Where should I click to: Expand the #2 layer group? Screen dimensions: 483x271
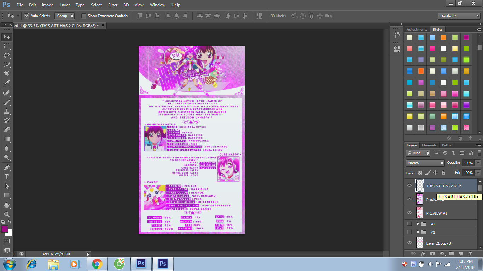pyautogui.click(x=418, y=224)
